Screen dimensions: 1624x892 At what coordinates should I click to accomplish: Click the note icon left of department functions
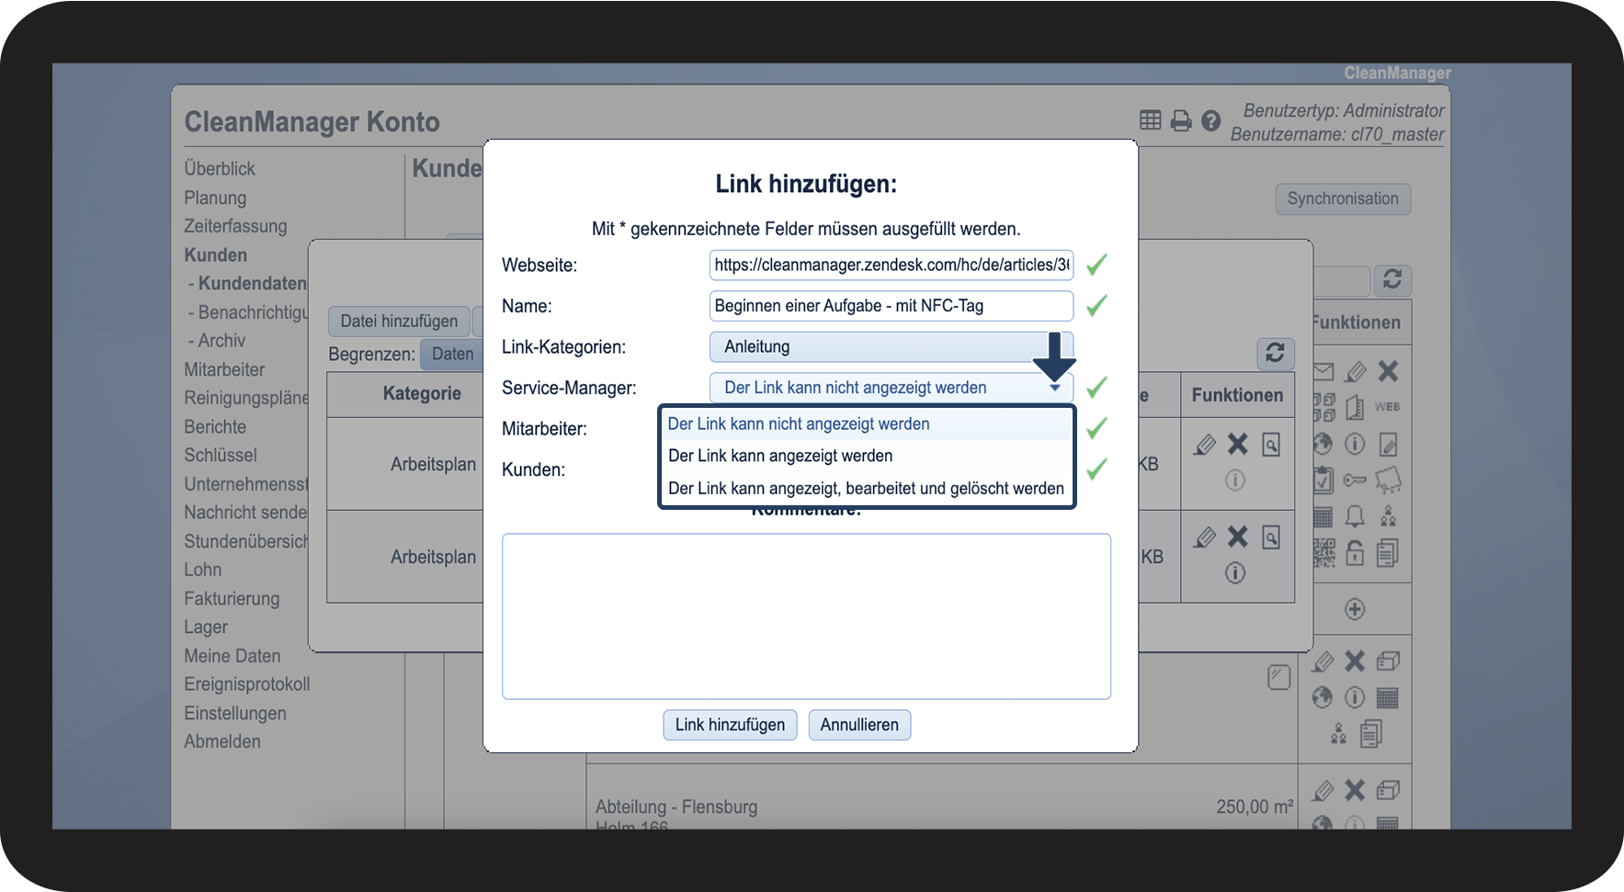click(x=1278, y=677)
